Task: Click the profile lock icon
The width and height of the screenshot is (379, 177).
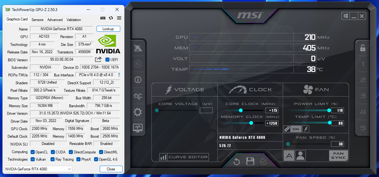Action: [363, 48]
